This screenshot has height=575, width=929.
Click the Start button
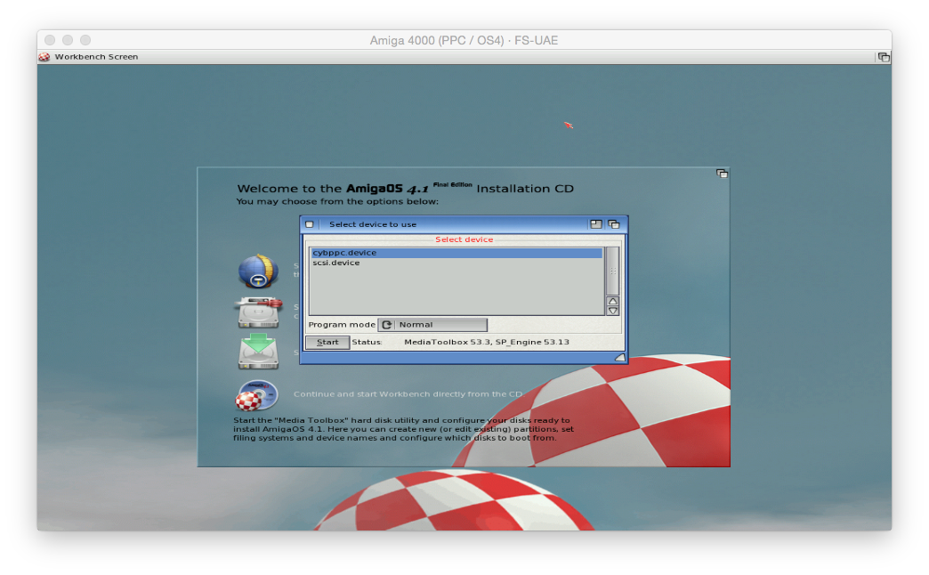click(x=327, y=342)
